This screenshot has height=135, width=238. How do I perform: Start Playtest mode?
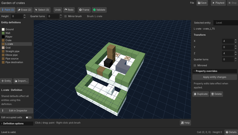pyautogui.click(x=218, y=3)
